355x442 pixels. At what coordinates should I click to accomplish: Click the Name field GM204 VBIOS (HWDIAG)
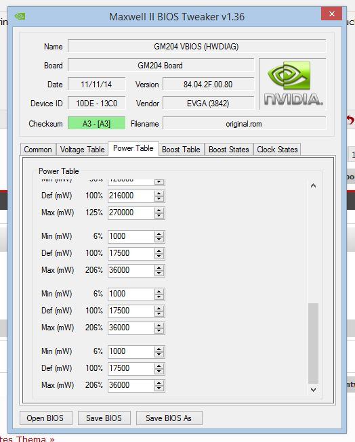[x=196, y=46]
